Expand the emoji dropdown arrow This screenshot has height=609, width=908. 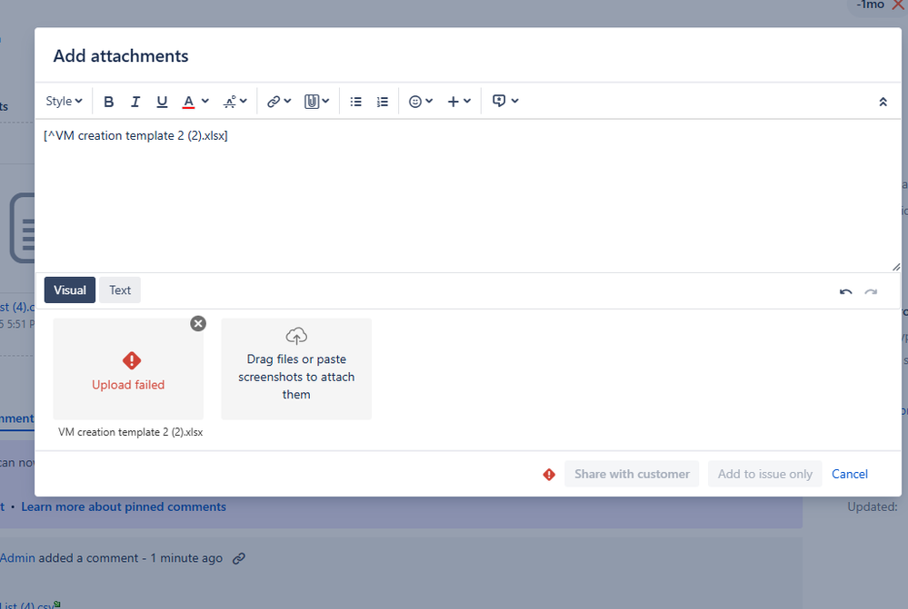[429, 102]
